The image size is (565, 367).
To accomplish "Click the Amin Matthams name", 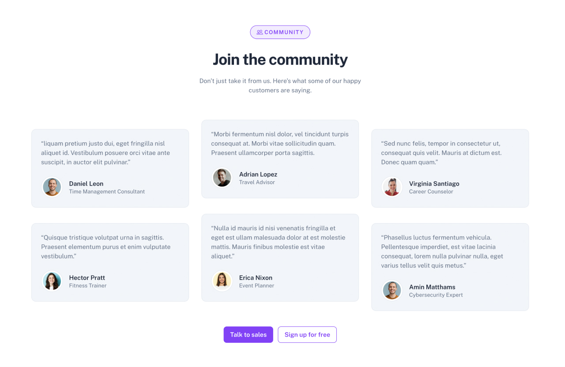I will pos(432,287).
